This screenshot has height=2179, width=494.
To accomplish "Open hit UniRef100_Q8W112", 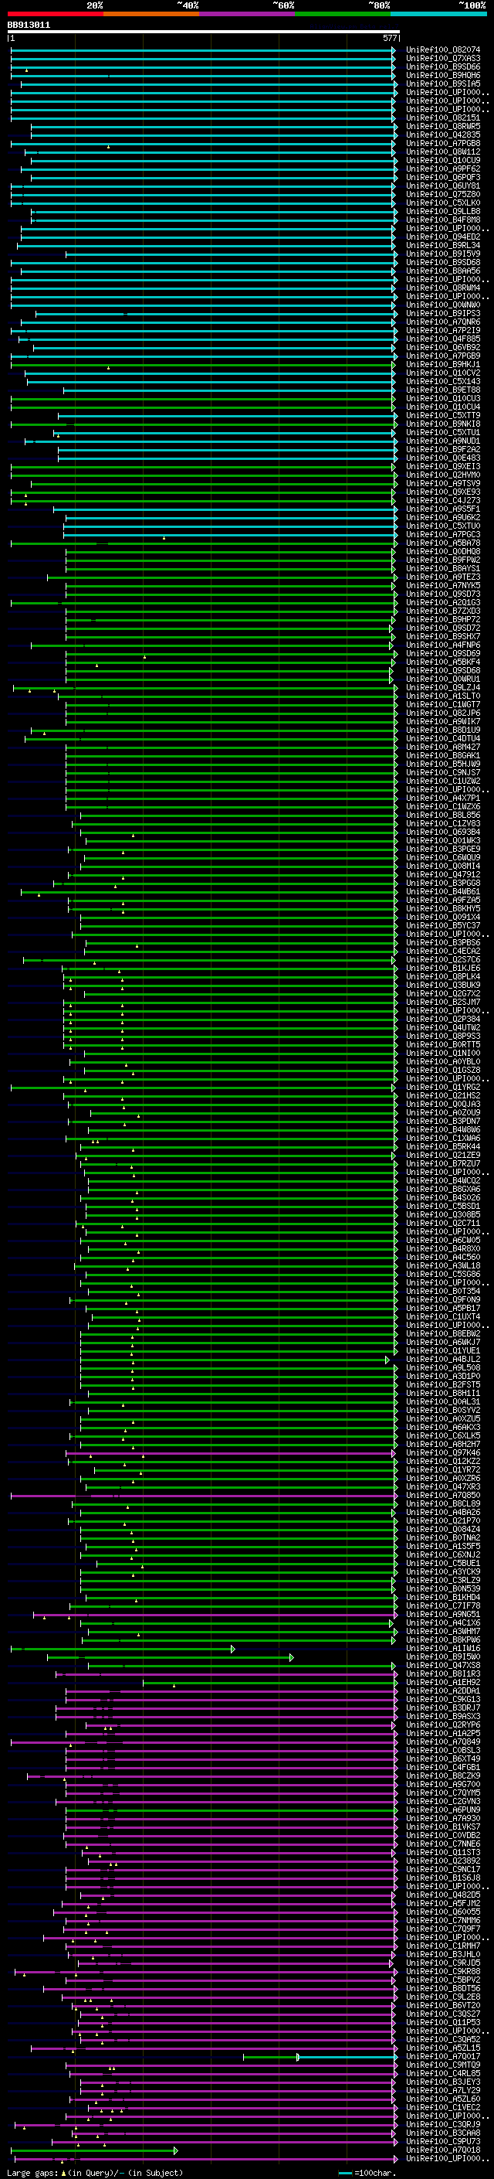I will [x=443, y=152].
